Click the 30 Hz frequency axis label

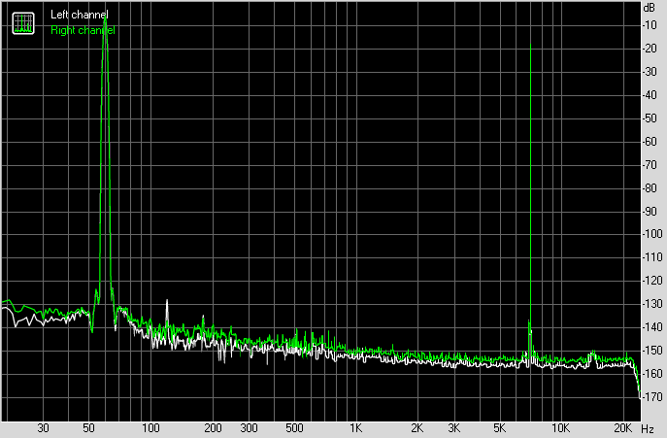click(44, 428)
